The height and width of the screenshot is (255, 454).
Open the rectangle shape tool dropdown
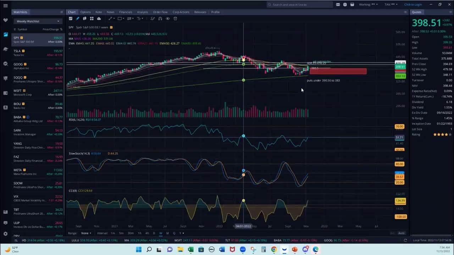(x=121, y=18)
